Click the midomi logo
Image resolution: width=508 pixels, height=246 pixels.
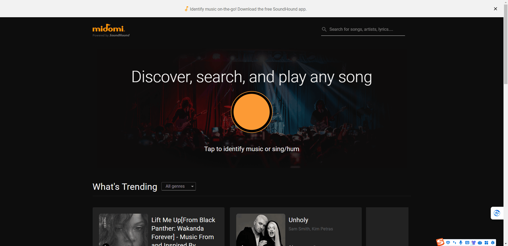coord(109,28)
